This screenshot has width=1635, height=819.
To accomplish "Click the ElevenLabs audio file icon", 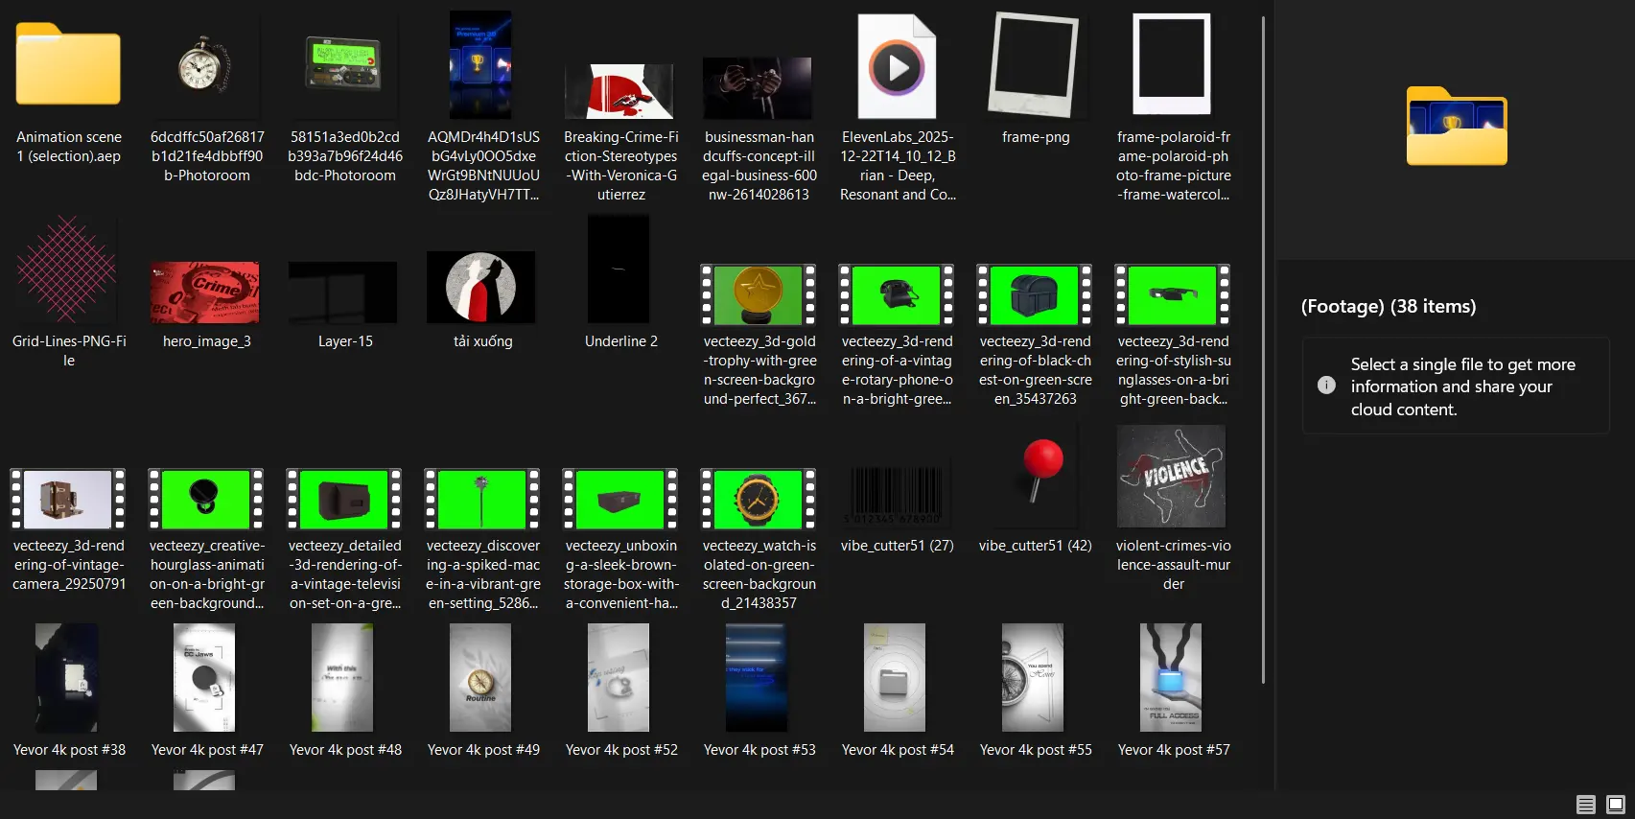I will coord(897,67).
